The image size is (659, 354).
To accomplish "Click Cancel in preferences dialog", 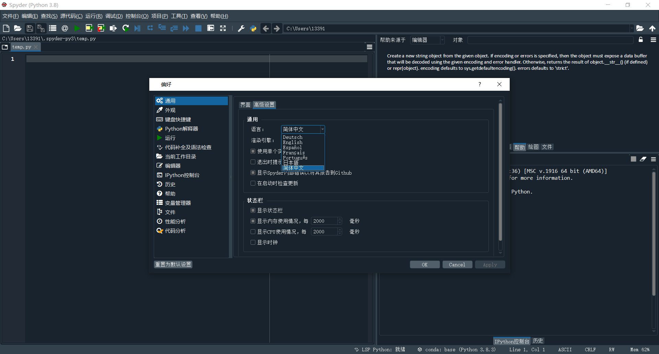I will coord(457,265).
